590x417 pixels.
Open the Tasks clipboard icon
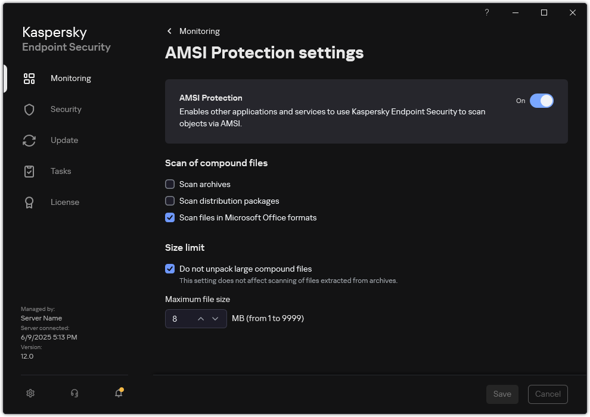coord(29,171)
